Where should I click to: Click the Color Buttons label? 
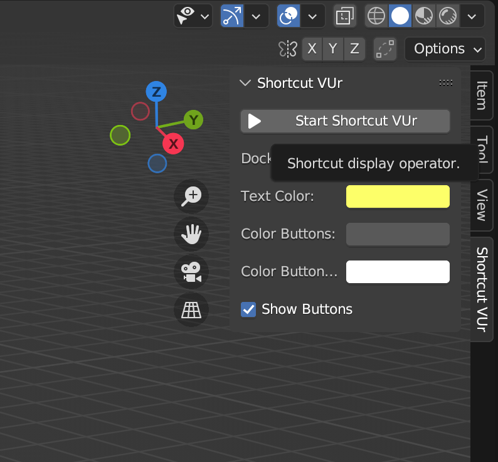click(x=288, y=234)
